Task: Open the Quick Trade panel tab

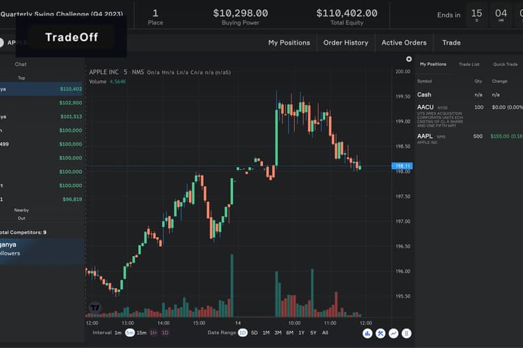Action: click(506, 64)
